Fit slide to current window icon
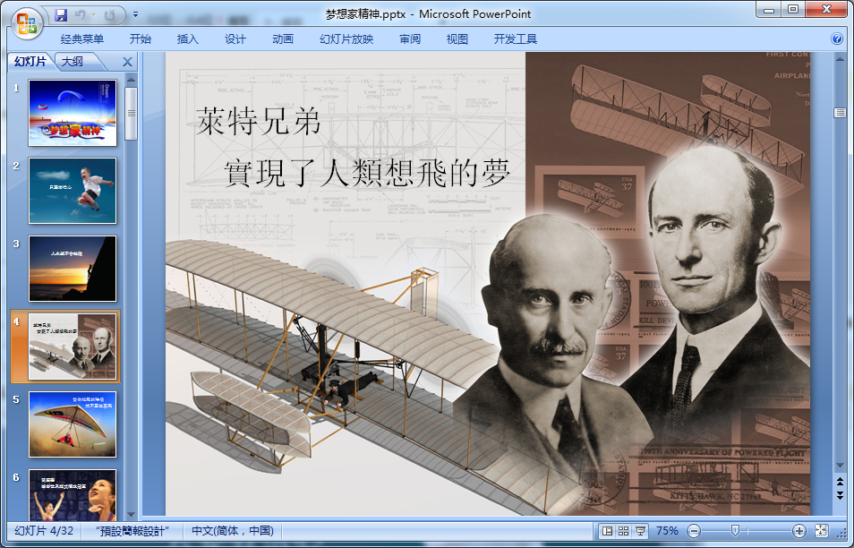 [x=821, y=531]
